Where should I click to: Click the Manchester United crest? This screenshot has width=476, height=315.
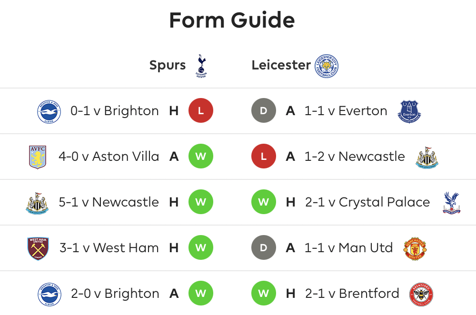[x=415, y=248]
